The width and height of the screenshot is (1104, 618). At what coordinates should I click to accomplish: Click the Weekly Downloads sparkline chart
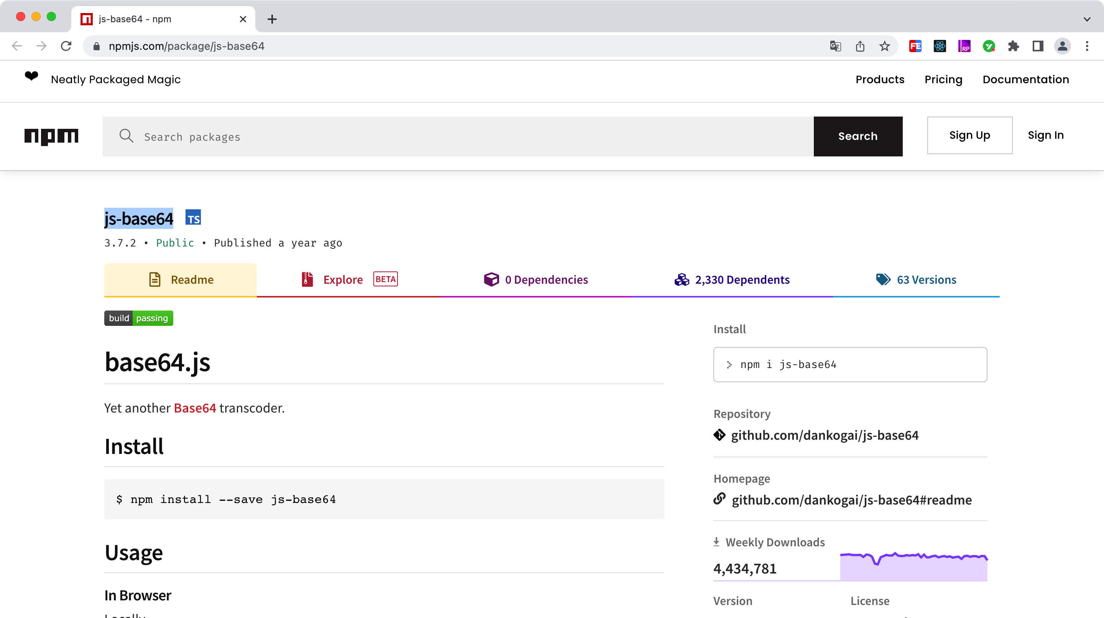click(913, 567)
